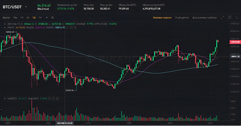Select the 1Д daily interval
This screenshot has height=126, width=241.
point(34,18)
